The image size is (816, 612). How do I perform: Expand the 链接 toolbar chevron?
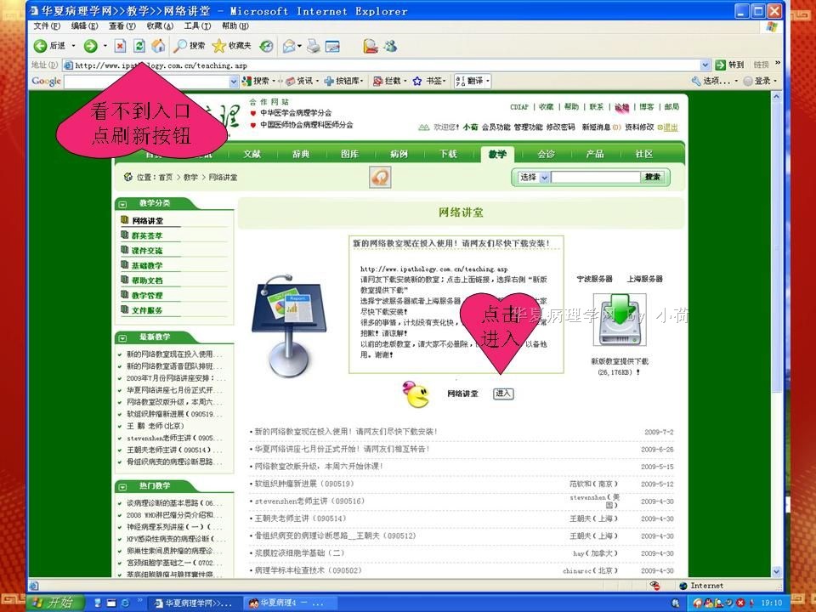pyautogui.click(x=778, y=63)
